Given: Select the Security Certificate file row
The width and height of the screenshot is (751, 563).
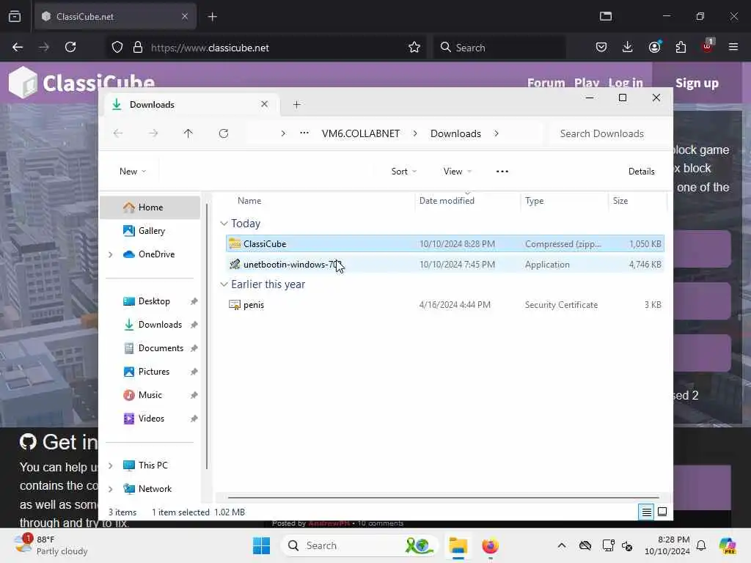Looking at the screenshot, I should (445, 305).
